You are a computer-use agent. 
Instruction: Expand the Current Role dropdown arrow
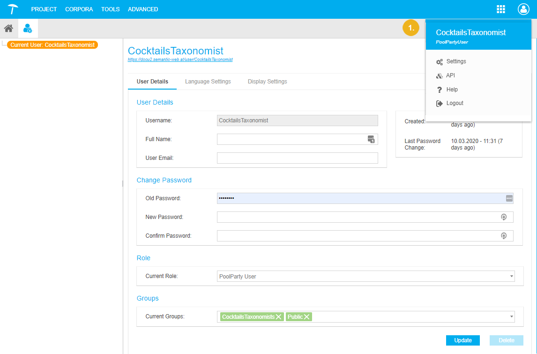pos(512,276)
